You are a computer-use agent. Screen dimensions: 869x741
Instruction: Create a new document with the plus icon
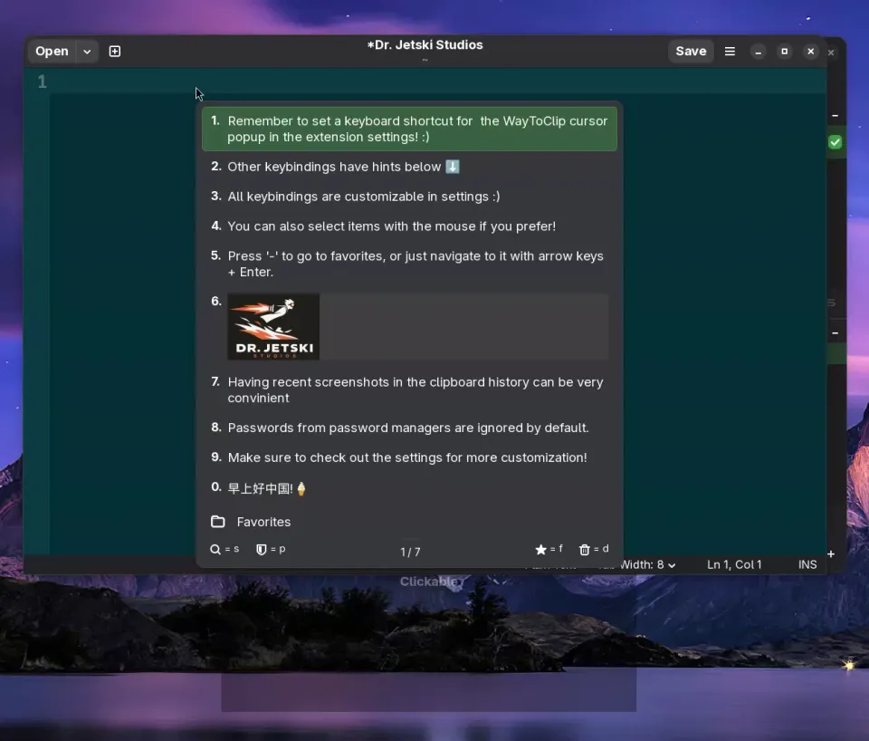[x=115, y=51]
